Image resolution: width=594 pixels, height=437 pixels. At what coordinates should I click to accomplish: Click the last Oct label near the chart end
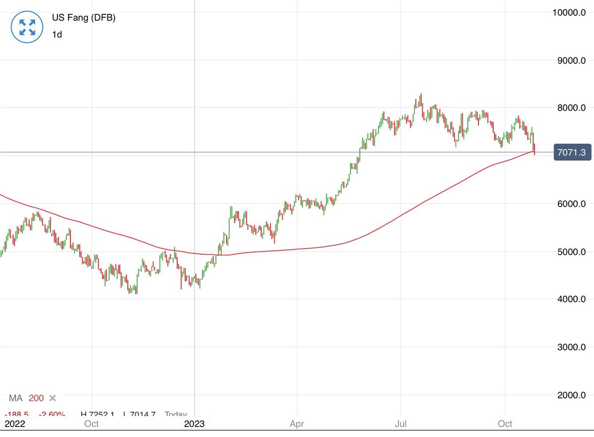505,424
